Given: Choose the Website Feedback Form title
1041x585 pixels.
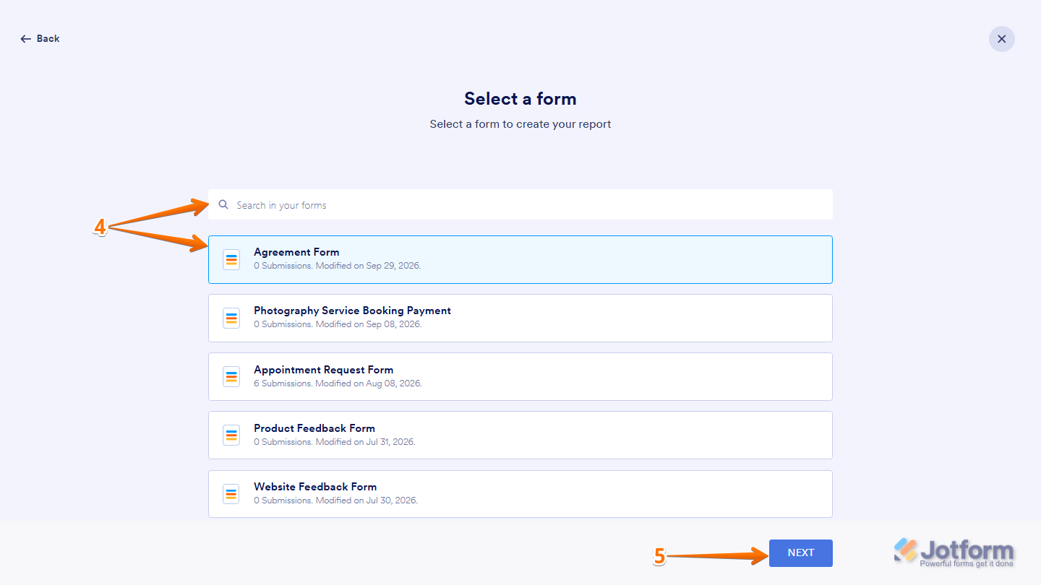Looking at the screenshot, I should [x=315, y=487].
